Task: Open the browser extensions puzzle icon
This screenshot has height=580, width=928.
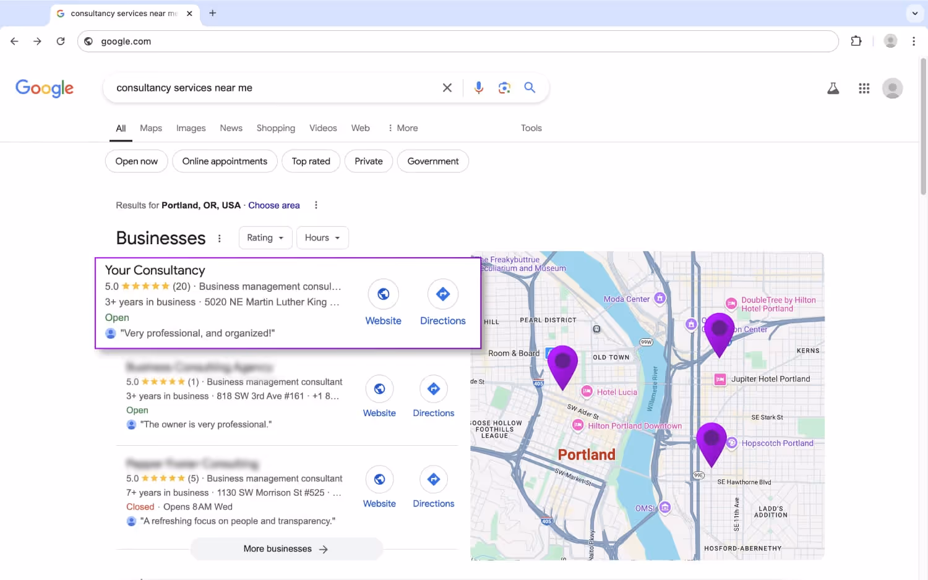Action: pyautogui.click(x=856, y=41)
